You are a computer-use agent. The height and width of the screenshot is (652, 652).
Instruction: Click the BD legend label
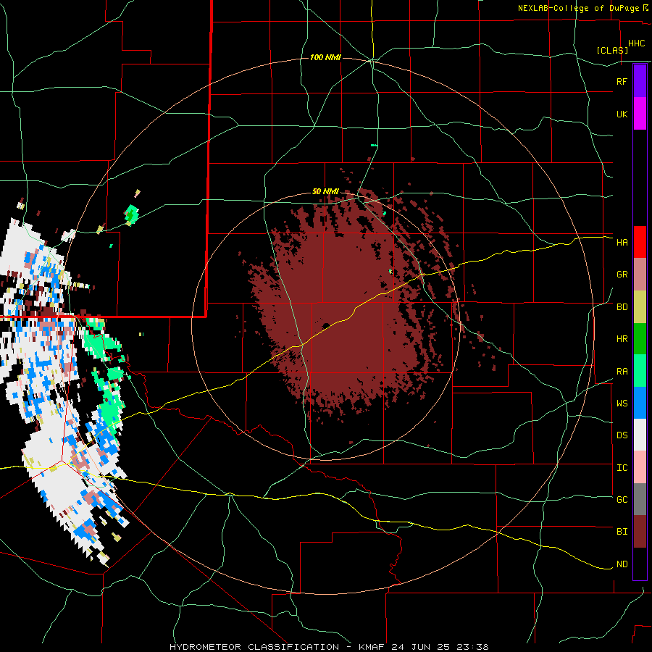(x=622, y=307)
